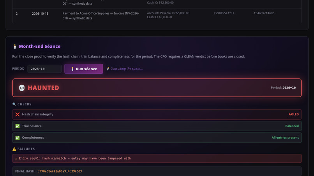Screen dimensions: 314x176
Task: Click the CHECKS section heading
Action: coord(24,104)
